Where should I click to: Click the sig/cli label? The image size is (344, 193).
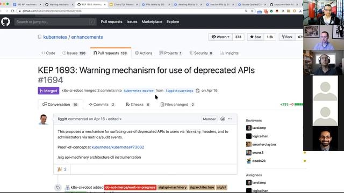click(x=221, y=187)
